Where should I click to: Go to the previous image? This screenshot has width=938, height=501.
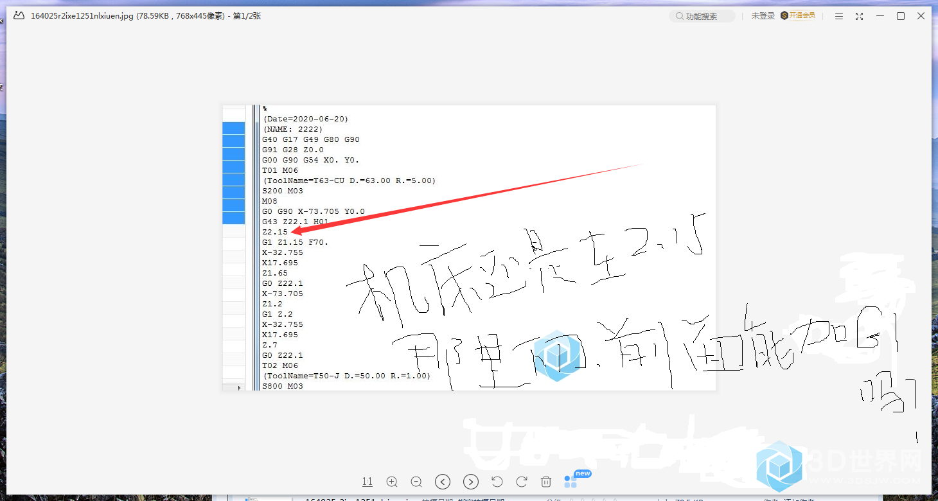pyautogui.click(x=443, y=481)
